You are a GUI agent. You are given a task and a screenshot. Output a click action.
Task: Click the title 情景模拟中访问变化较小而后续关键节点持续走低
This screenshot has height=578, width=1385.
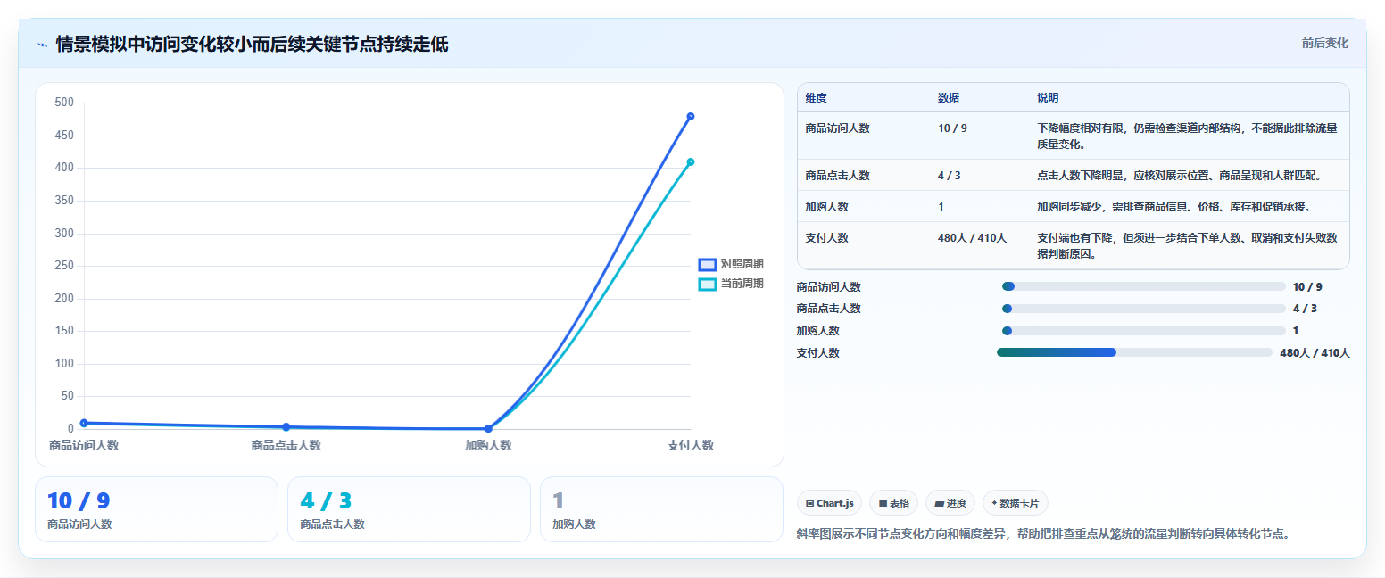click(x=252, y=43)
